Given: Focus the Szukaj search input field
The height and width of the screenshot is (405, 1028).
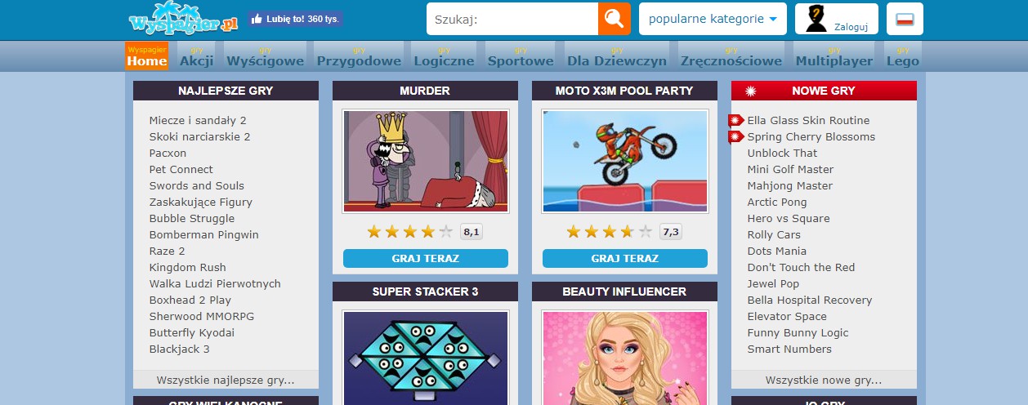Looking at the screenshot, I should click(x=512, y=19).
